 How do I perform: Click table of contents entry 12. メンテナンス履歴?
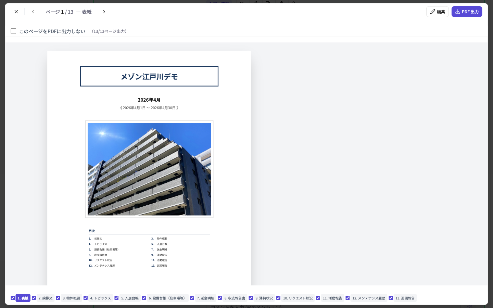coord(102,266)
